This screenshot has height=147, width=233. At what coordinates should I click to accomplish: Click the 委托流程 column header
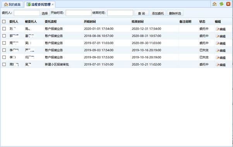tap(51, 22)
